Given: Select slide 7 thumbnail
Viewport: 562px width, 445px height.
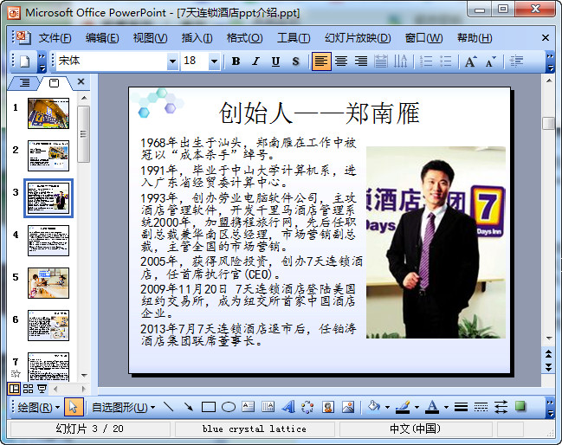Looking at the screenshot, I should click(x=48, y=367).
